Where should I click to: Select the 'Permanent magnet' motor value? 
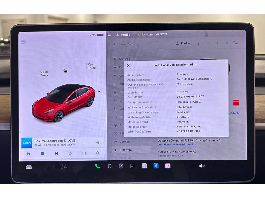[189, 126]
